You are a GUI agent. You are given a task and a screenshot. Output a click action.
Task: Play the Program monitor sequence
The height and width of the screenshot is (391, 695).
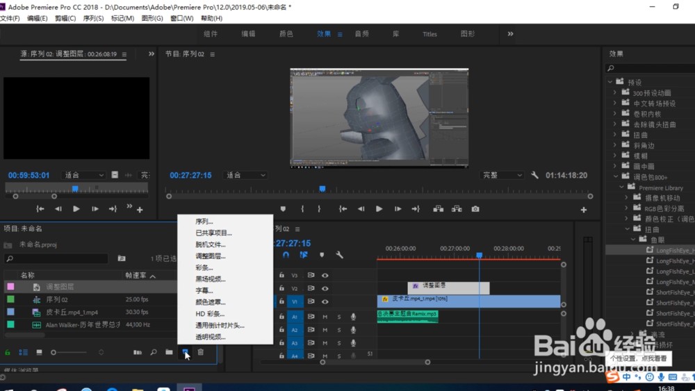pyautogui.click(x=379, y=209)
